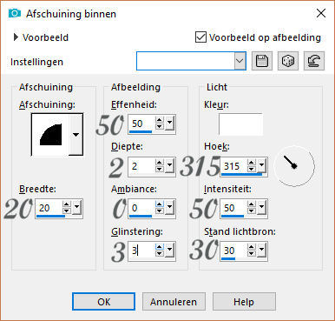
Task: Click the Effenheid value field
Action: [x=141, y=124]
